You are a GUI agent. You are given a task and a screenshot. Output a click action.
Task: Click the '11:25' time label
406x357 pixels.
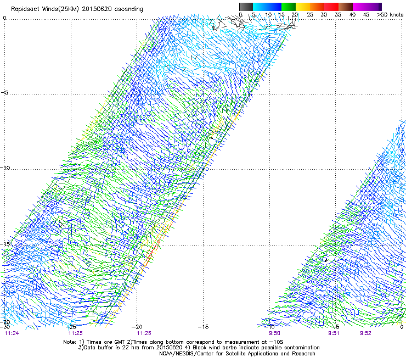tap(75, 333)
